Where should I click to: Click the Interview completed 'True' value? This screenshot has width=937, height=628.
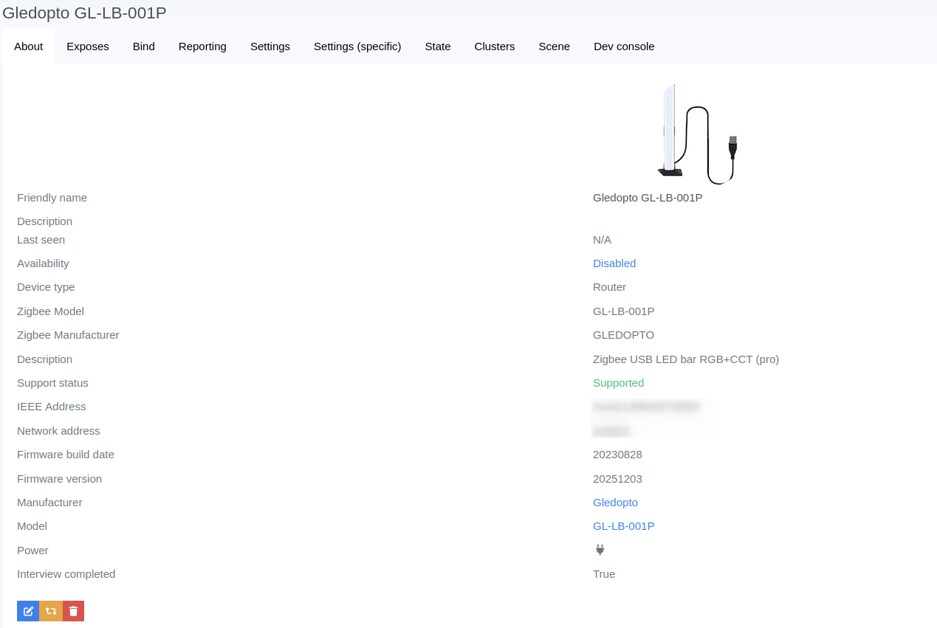pyautogui.click(x=604, y=574)
